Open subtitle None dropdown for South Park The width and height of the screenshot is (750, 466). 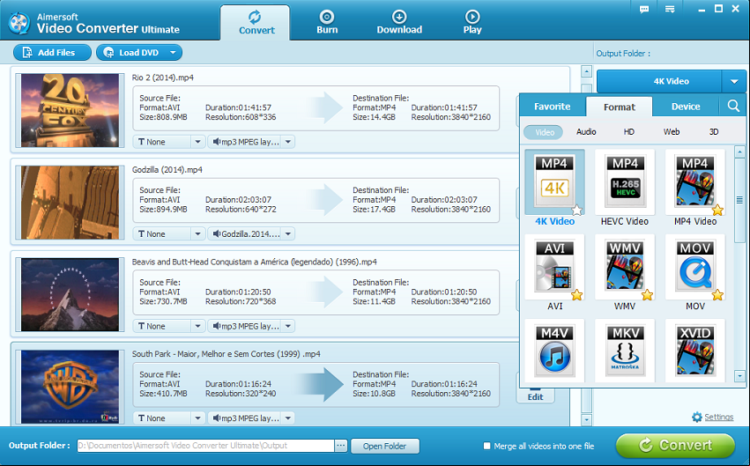pos(197,418)
